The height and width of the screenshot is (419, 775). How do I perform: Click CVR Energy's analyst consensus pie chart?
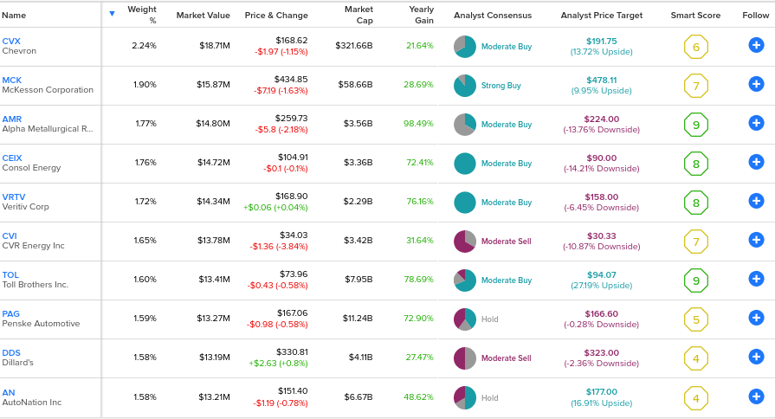(465, 242)
